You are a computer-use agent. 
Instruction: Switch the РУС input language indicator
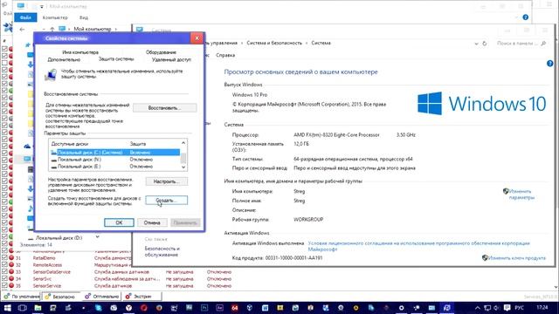click(520, 308)
